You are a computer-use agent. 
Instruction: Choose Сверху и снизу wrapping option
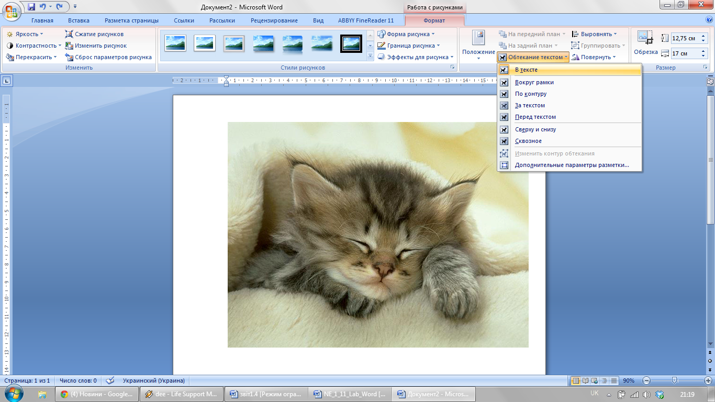click(569, 129)
